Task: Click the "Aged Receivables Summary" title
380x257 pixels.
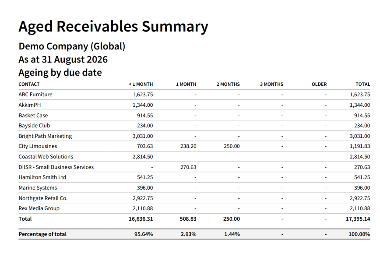Action: (x=113, y=27)
